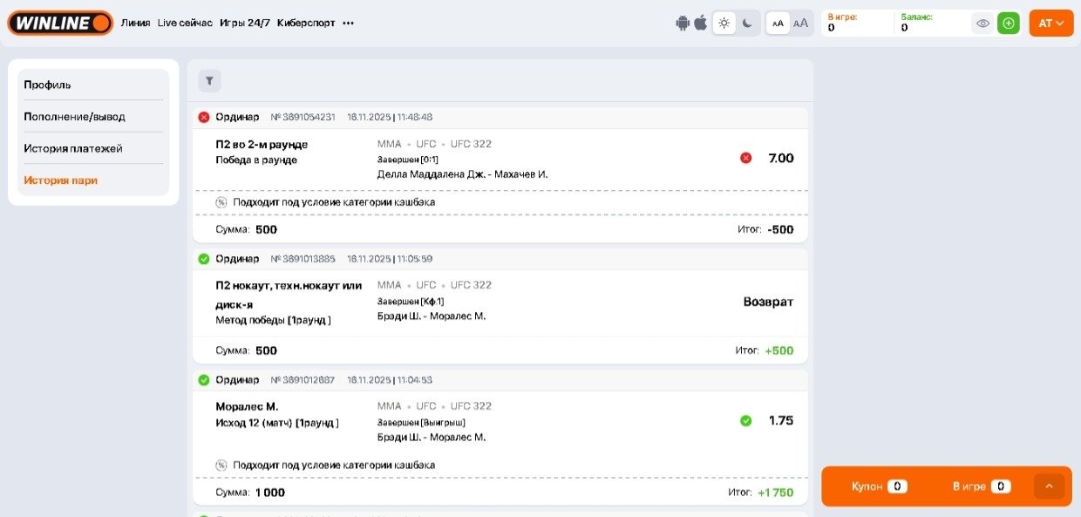Go to История платежей section
Viewport: 1081px width, 517px height.
pyautogui.click(x=73, y=149)
